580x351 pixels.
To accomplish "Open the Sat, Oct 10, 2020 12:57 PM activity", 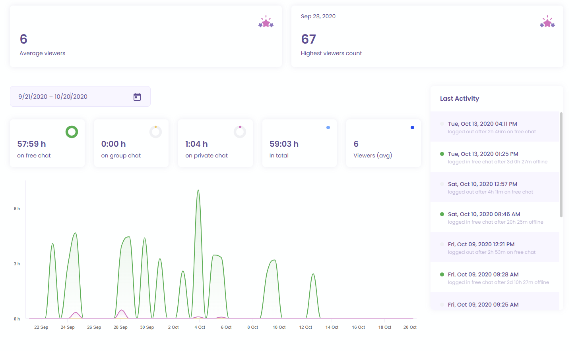I will click(495, 187).
